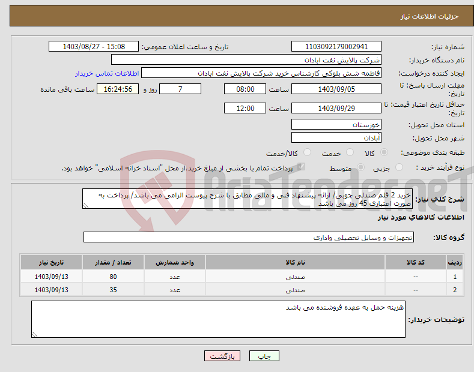This screenshot has width=474, height=372.
Task: Click the صندلی name cell in row 2
Action: click(296, 290)
